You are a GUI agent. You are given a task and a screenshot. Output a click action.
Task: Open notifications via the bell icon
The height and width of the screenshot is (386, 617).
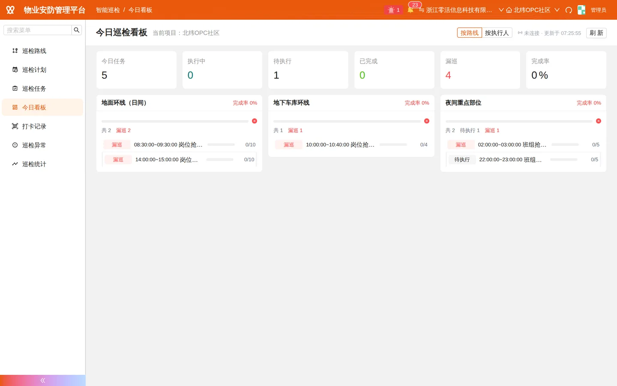(x=410, y=10)
